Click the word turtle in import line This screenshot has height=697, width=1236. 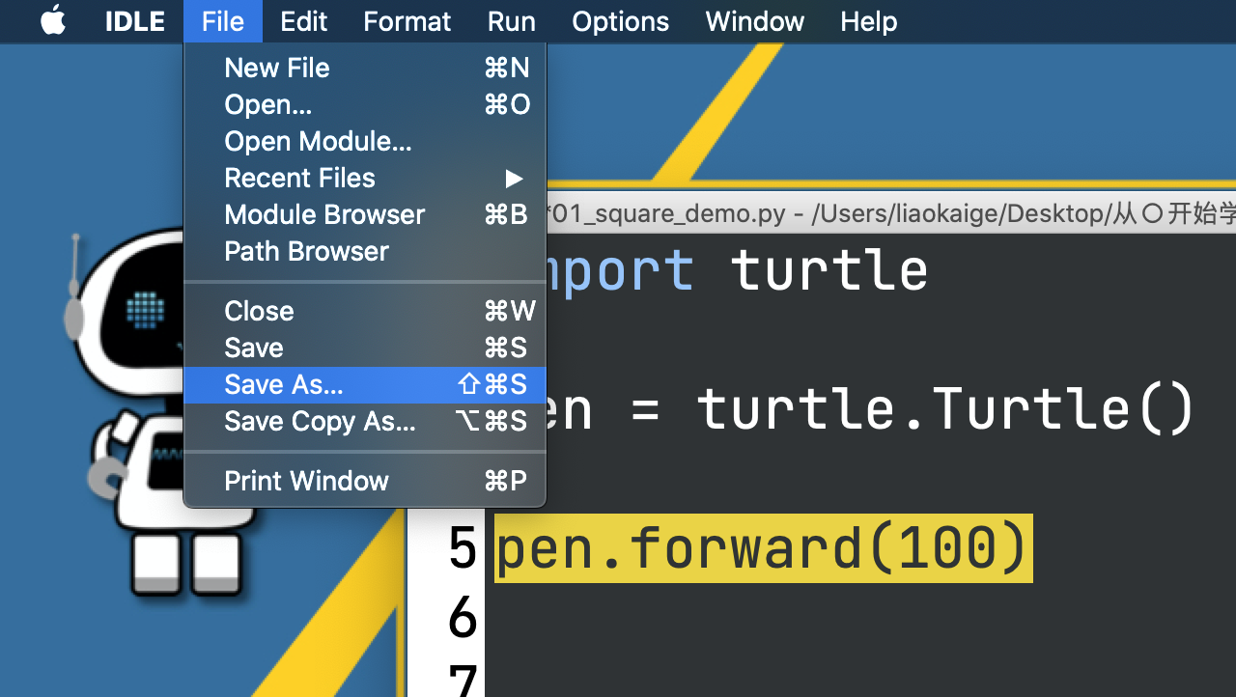coord(829,270)
